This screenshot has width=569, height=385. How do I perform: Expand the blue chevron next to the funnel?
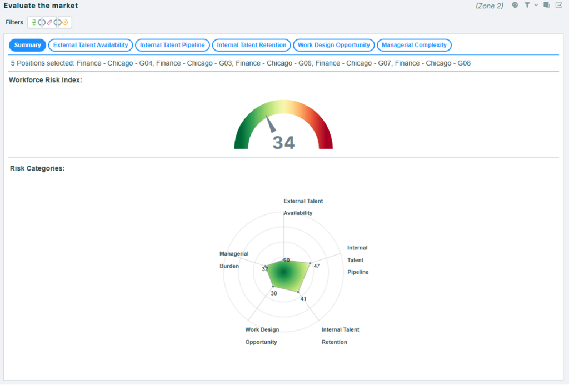pyautogui.click(x=536, y=5)
